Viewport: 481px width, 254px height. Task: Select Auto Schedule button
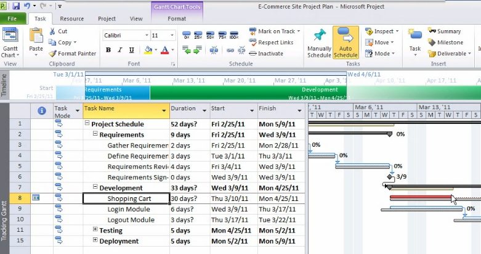(346, 43)
